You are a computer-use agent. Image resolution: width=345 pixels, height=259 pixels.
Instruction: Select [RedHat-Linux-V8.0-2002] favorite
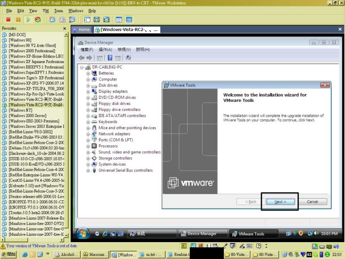coord(31,132)
